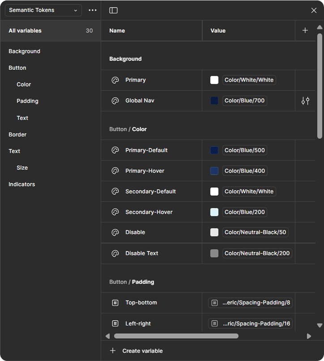Click the Global Nav palette icon
Image resolution: width=324 pixels, height=361 pixels.
[115, 101]
